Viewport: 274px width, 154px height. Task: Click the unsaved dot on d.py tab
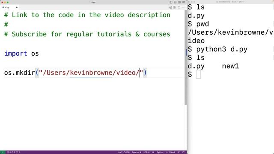coord(17,7)
